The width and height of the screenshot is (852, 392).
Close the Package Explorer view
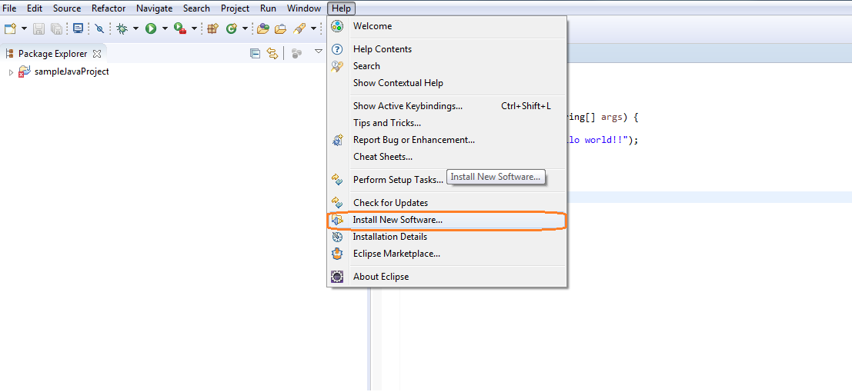[x=97, y=54]
